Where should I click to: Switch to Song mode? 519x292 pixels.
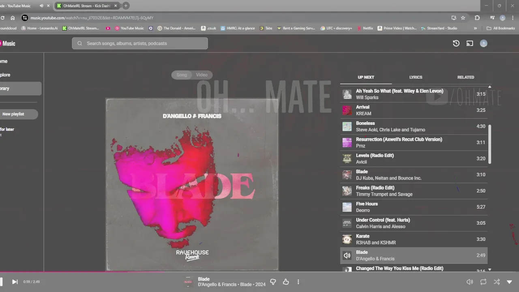(182, 75)
